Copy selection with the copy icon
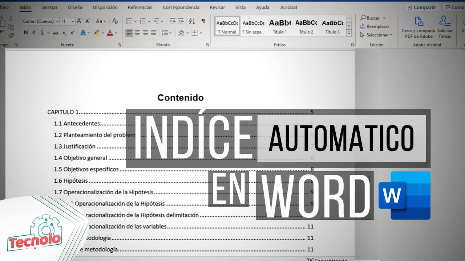 pos(11,27)
